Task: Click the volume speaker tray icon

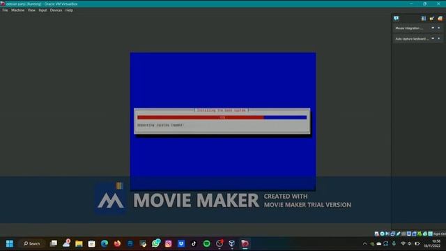Action: pyautogui.click(x=410, y=243)
